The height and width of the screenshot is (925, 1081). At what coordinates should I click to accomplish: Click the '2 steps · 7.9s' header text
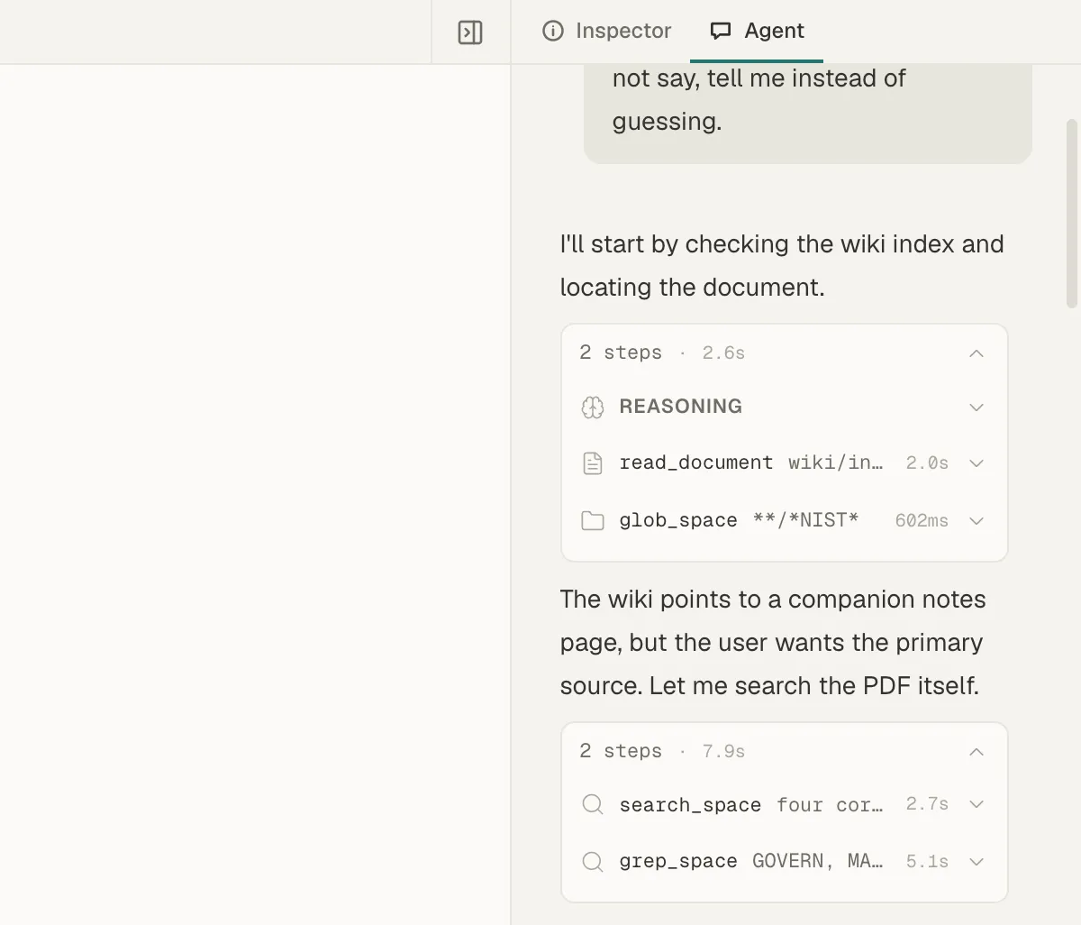pos(662,751)
